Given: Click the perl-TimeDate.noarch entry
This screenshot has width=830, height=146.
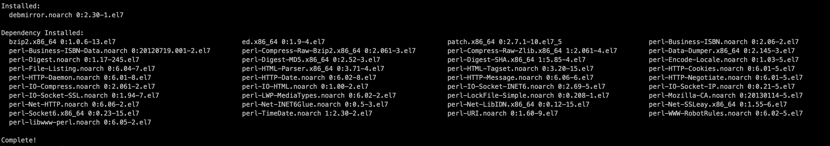Looking at the screenshot, I should pos(307,114).
